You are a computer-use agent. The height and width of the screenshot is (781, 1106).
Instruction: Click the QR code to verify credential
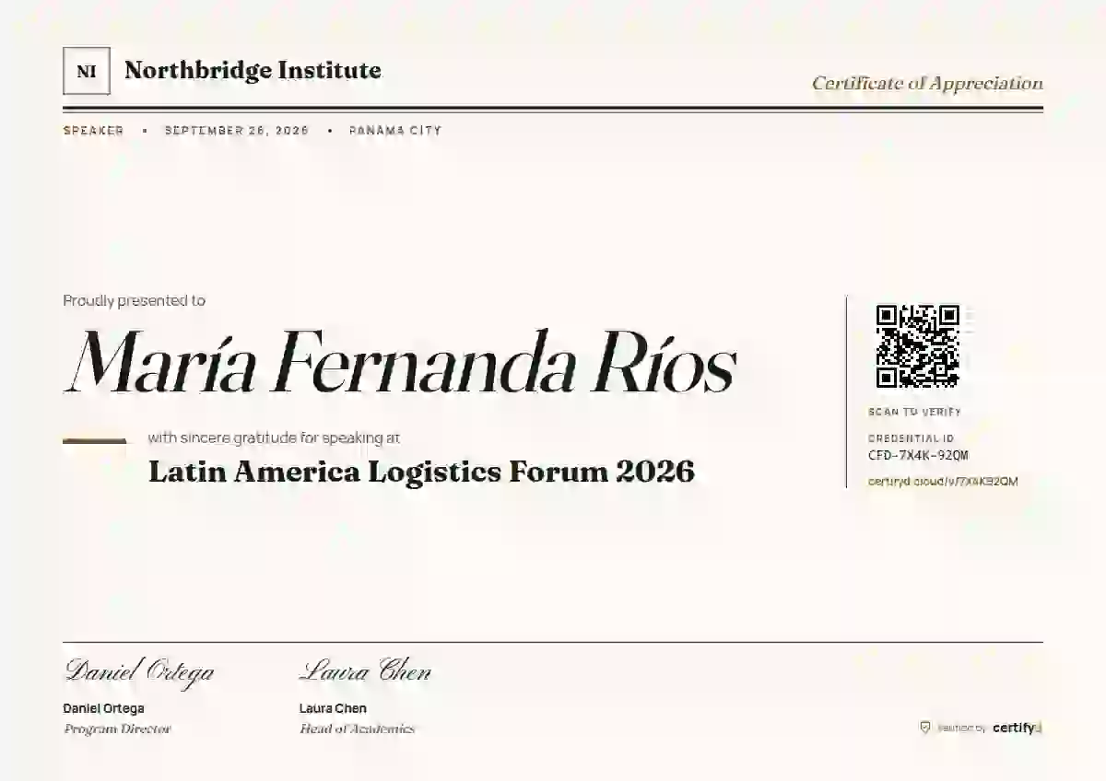[917, 345]
